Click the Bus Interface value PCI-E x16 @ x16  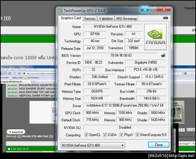[146, 70]
